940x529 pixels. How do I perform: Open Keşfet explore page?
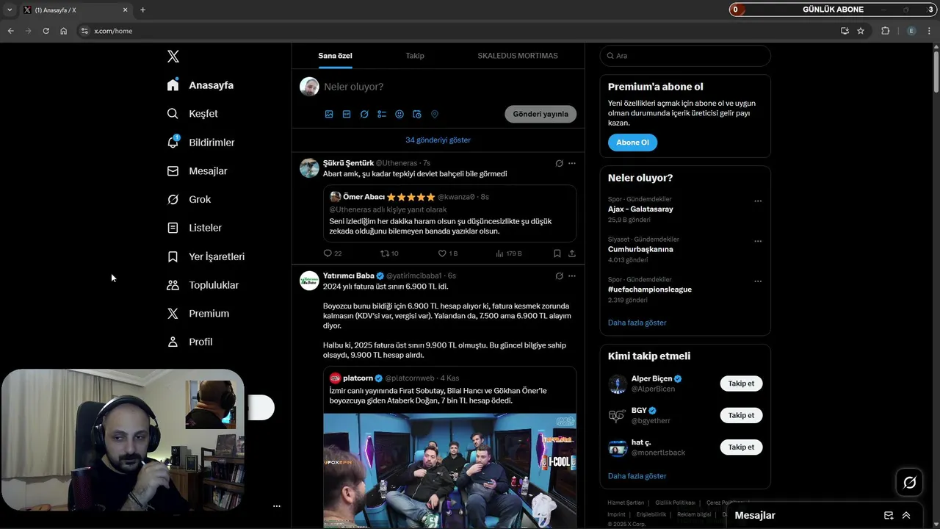click(x=192, y=114)
